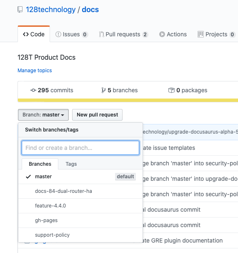The height and width of the screenshot is (253, 238).
Task: Select the master branch entry
Action: point(80,177)
